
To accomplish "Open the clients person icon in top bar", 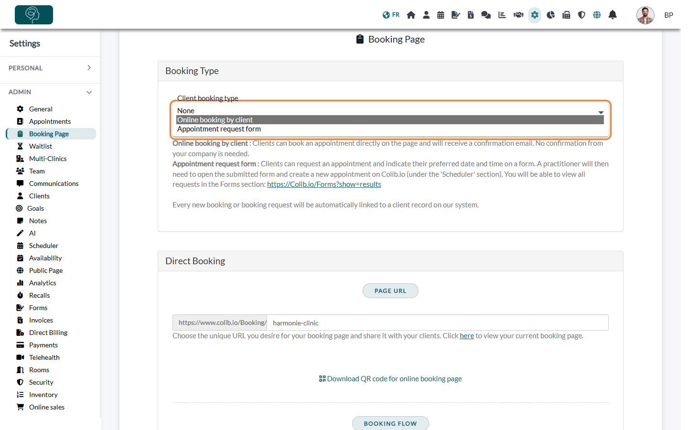I will [426, 15].
